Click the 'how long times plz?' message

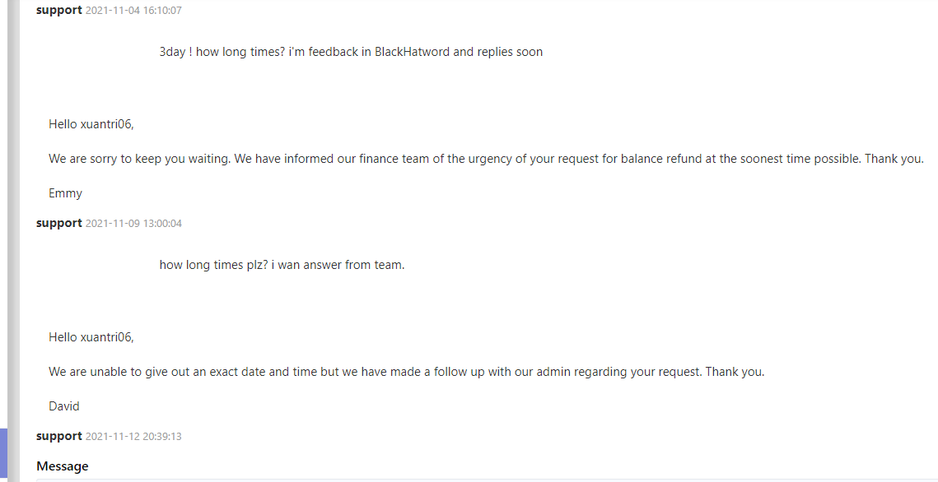pos(282,265)
